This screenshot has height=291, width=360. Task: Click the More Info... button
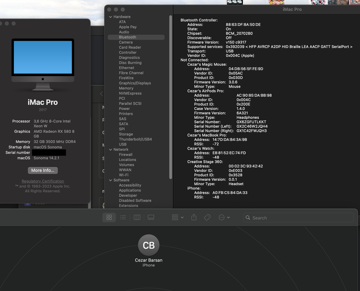point(43,170)
